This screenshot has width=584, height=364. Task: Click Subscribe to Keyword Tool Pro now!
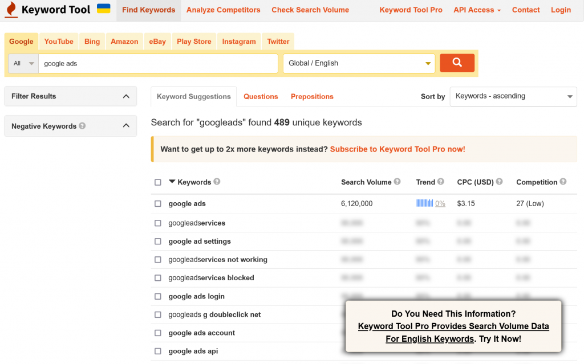(398, 149)
